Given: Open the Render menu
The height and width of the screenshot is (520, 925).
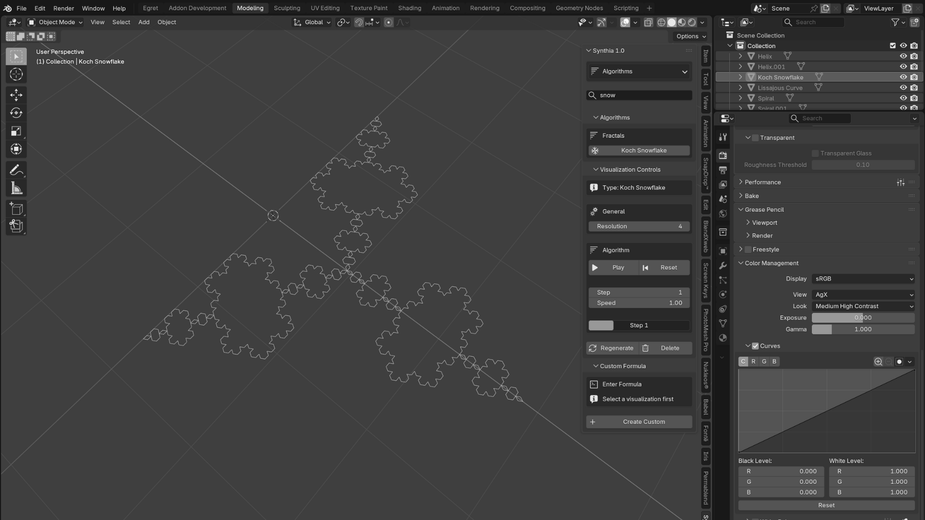Looking at the screenshot, I should point(64,8).
